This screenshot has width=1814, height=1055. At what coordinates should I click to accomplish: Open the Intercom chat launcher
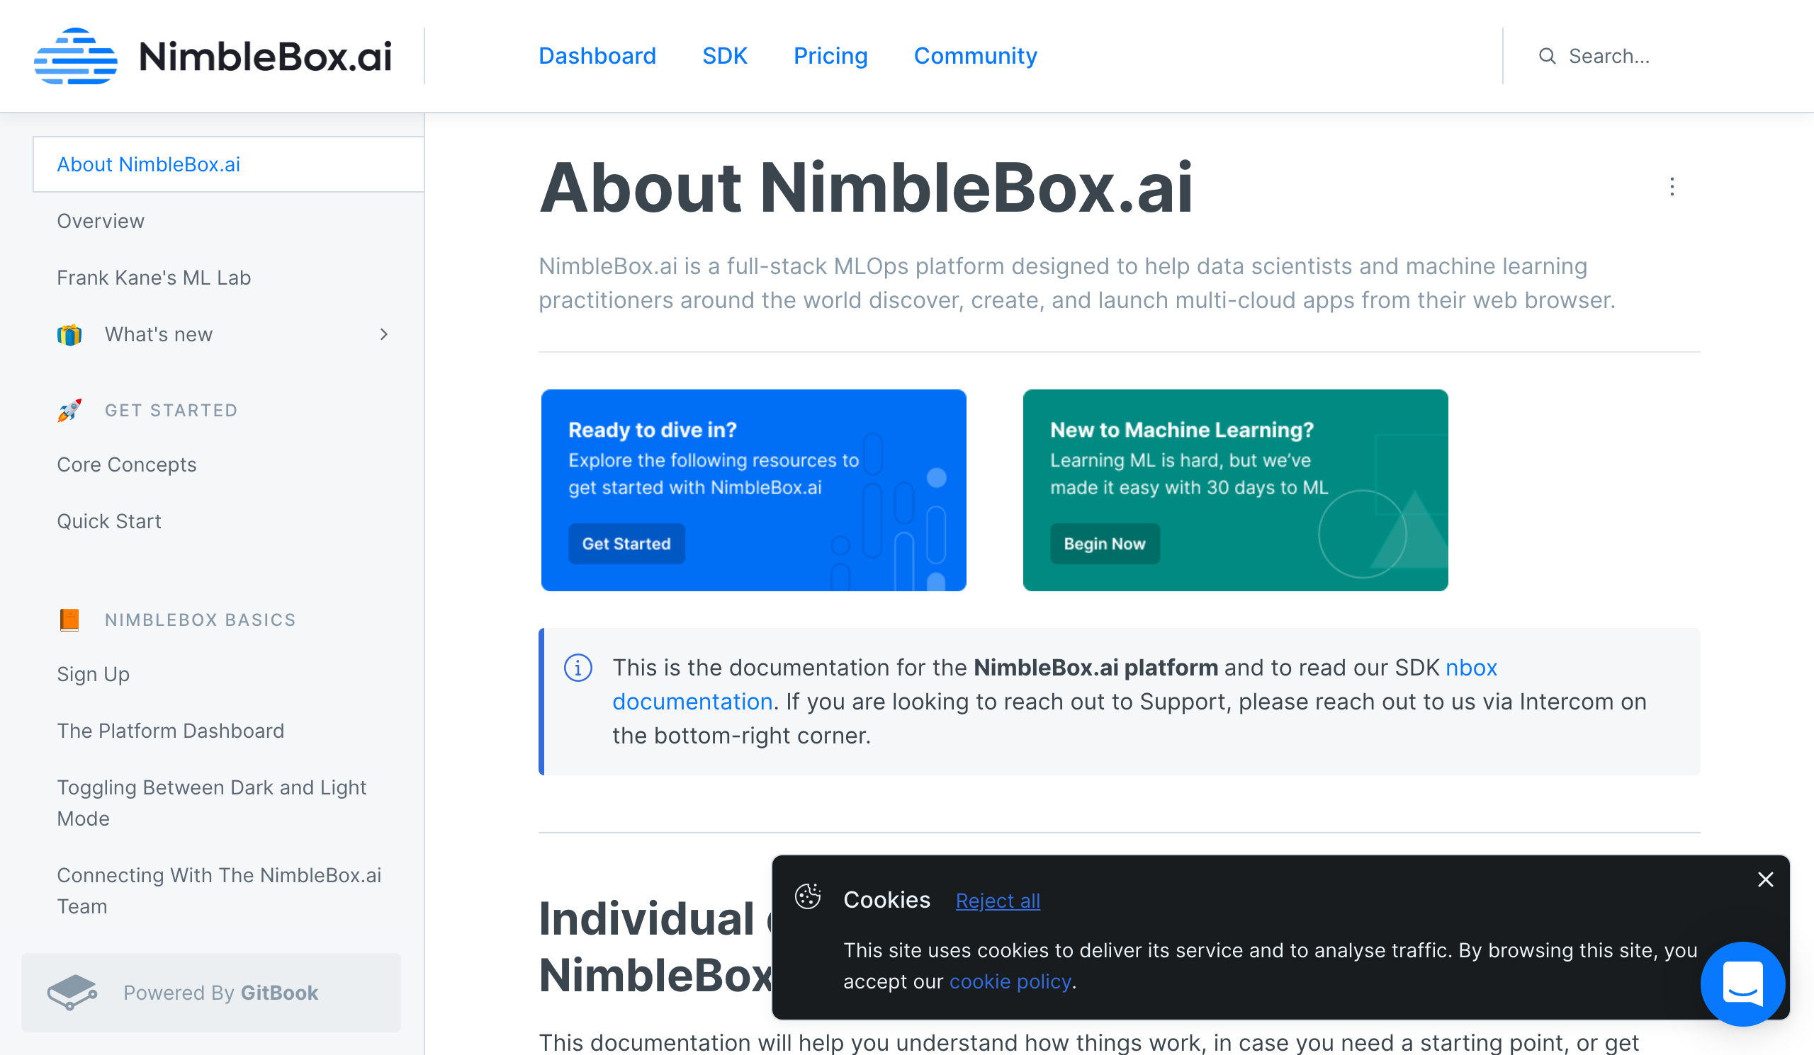click(1742, 983)
